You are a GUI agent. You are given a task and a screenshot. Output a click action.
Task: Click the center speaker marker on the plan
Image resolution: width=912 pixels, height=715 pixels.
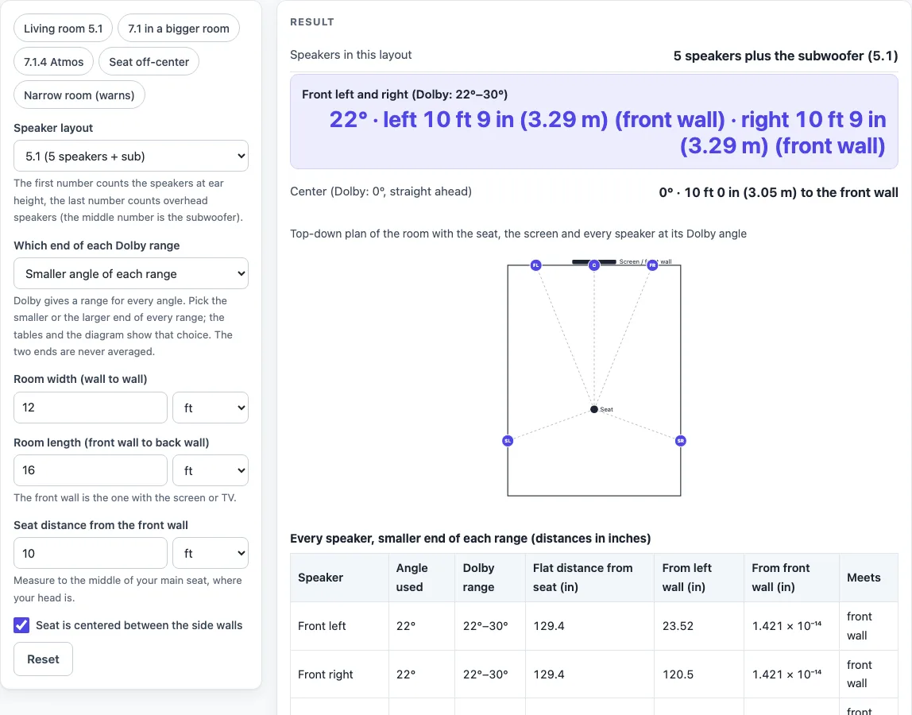(594, 265)
